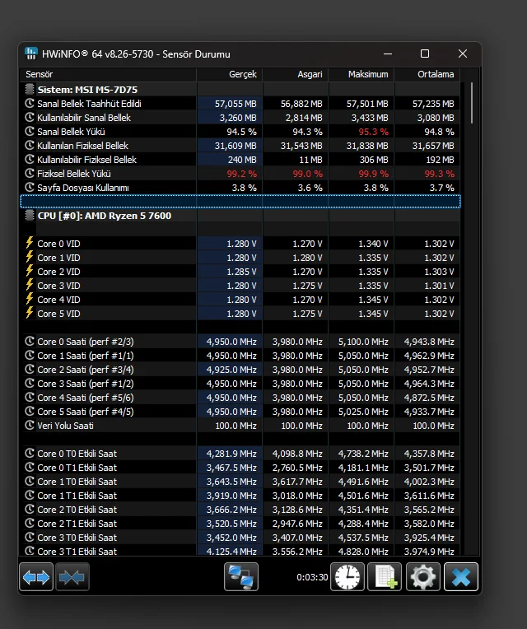Collapse the Sistem: MSI MS-7D75 group
527x629 pixels.
[30, 89]
